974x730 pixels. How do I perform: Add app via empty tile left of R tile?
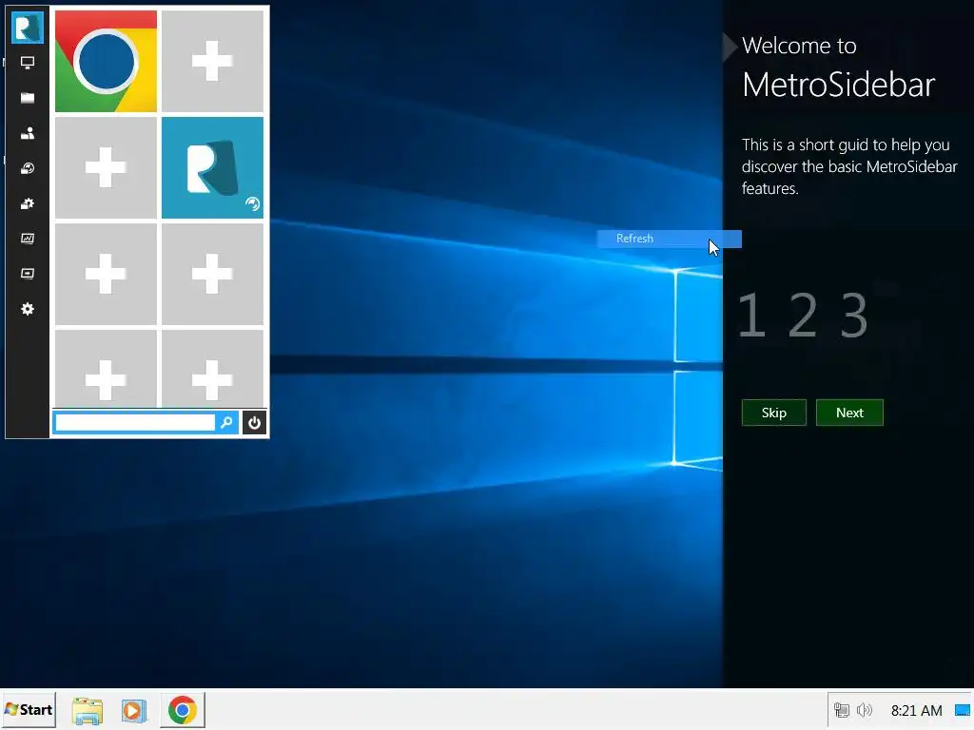[107, 168]
